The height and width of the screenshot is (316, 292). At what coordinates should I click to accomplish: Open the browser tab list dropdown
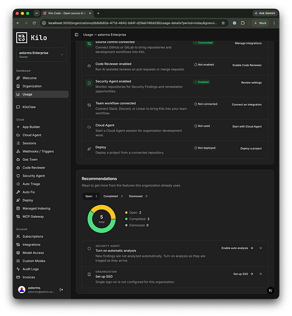click(36, 14)
